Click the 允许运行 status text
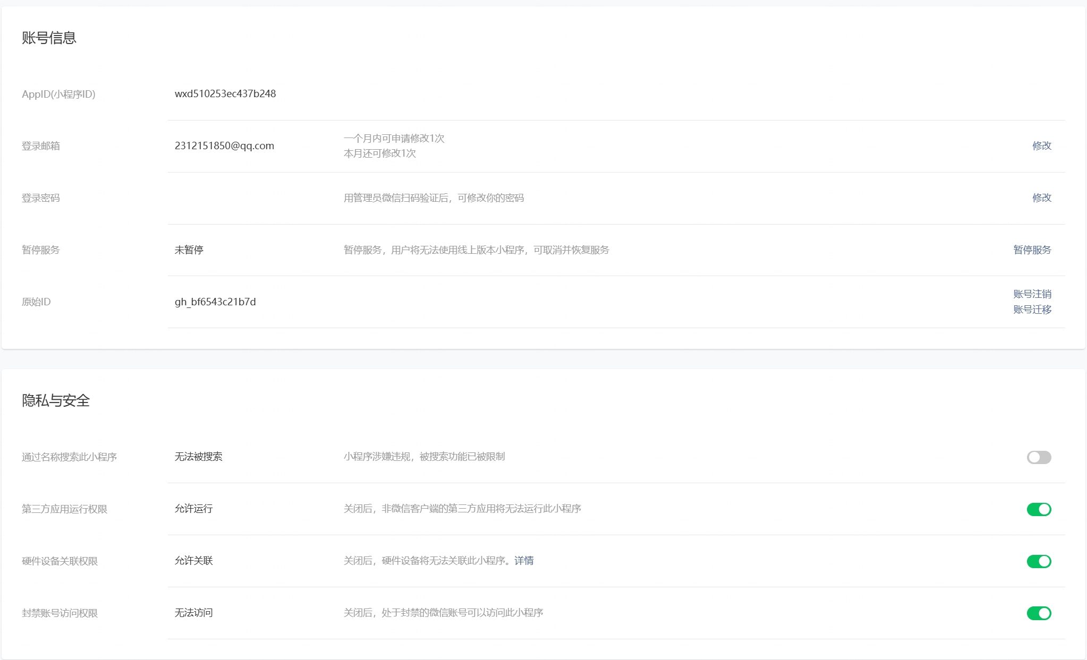Viewport: 1087px width, 660px height. [194, 509]
